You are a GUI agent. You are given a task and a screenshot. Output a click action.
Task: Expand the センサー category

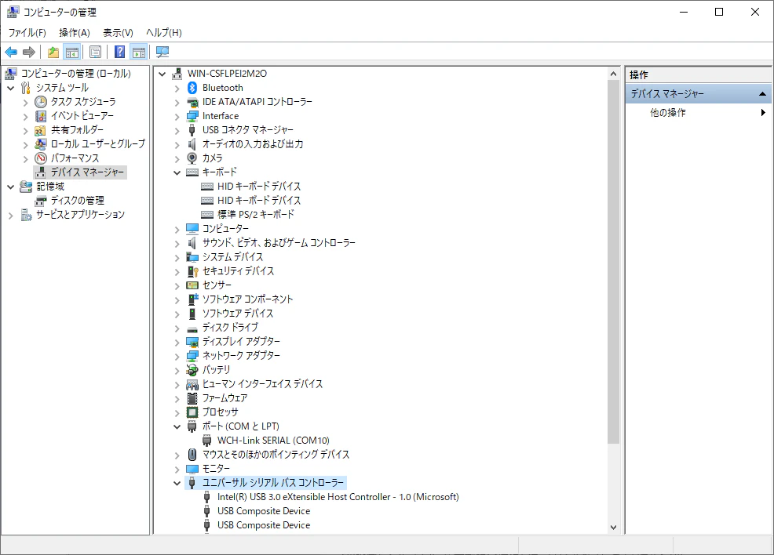(177, 285)
